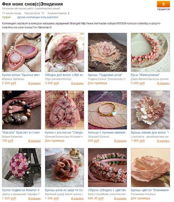Visit seller Мария Куликова's shop

12,136
